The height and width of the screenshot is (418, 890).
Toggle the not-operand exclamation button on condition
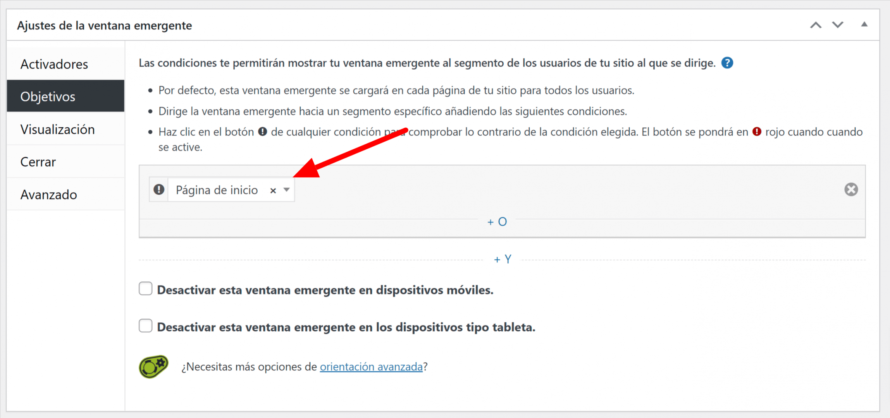(x=159, y=190)
